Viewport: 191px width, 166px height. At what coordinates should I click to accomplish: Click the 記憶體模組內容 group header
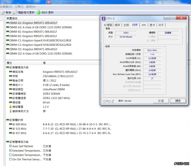[x=17, y=67]
